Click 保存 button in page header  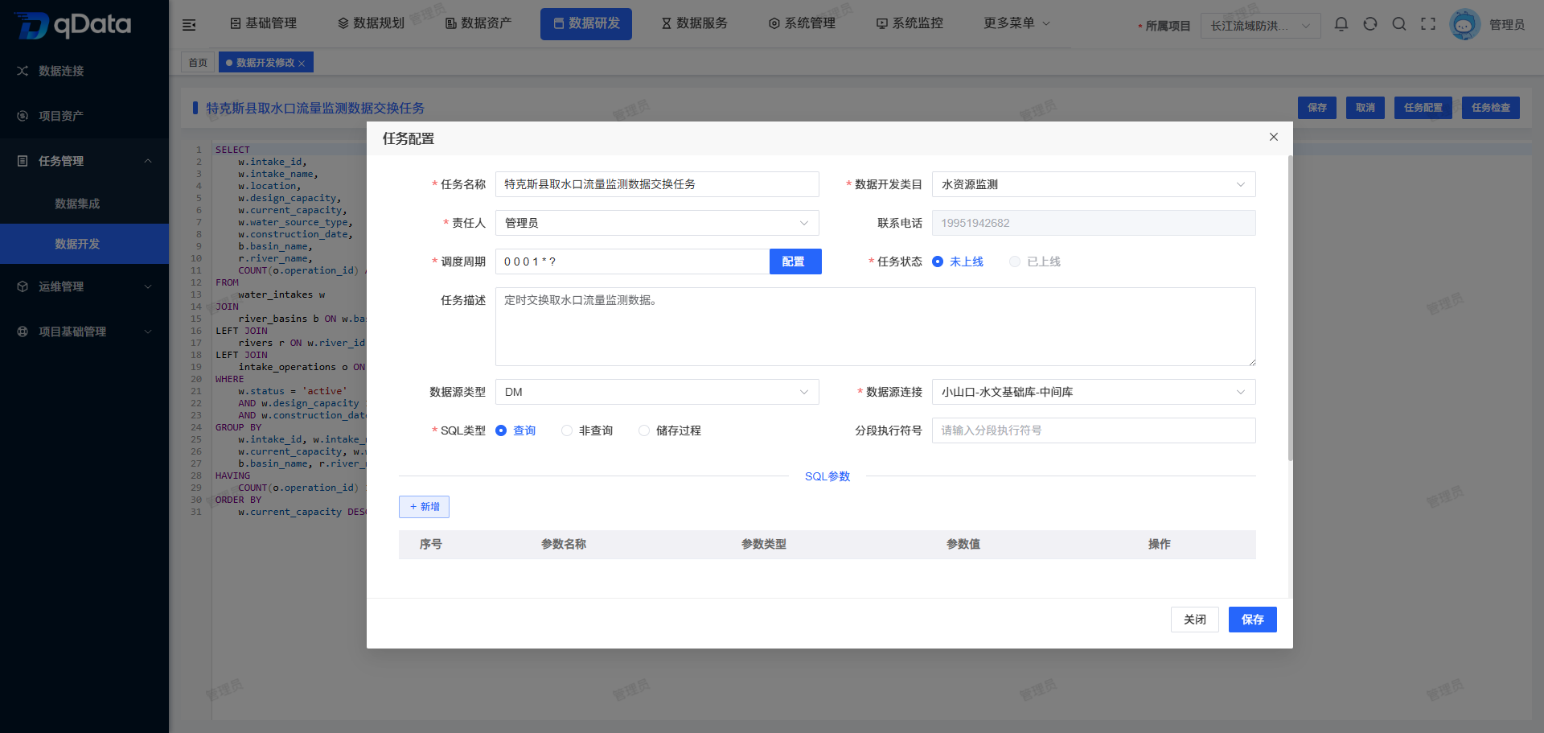coord(1317,108)
